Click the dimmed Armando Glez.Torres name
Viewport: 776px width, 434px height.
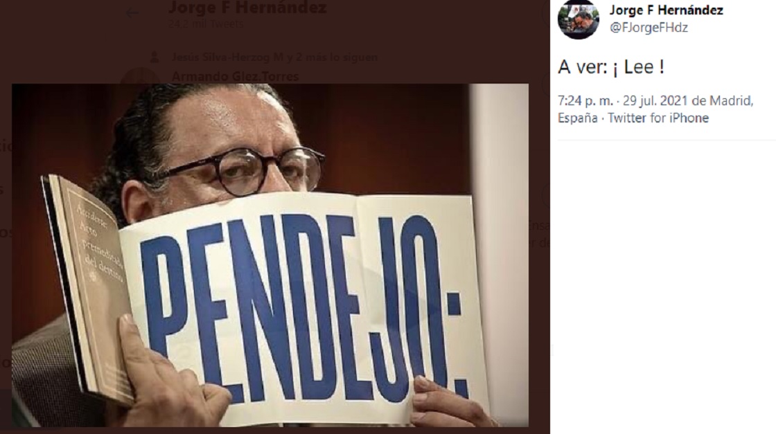coord(235,77)
